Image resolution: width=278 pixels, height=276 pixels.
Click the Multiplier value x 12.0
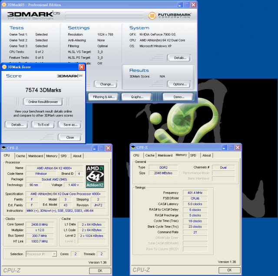40,230
